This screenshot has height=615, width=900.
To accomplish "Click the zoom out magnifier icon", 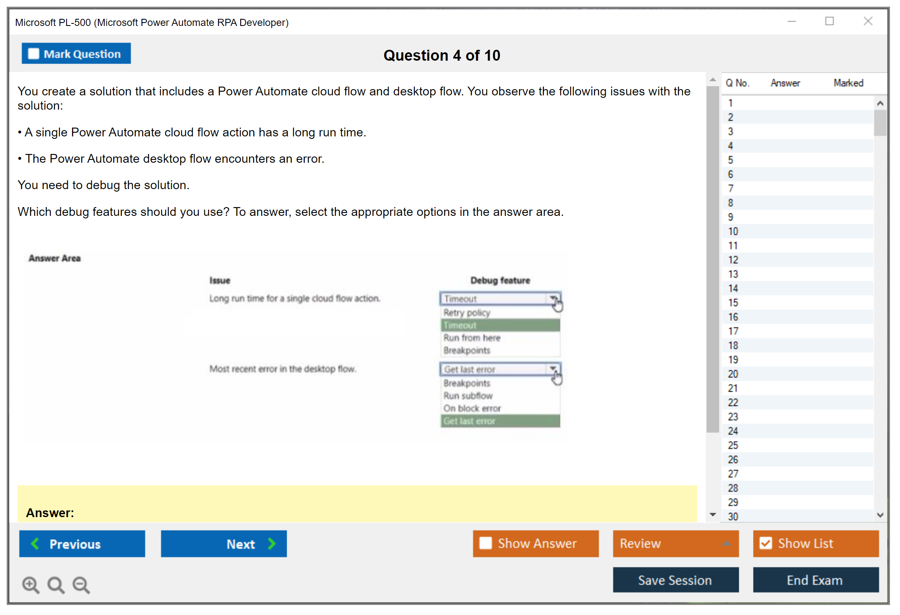I will [81, 584].
